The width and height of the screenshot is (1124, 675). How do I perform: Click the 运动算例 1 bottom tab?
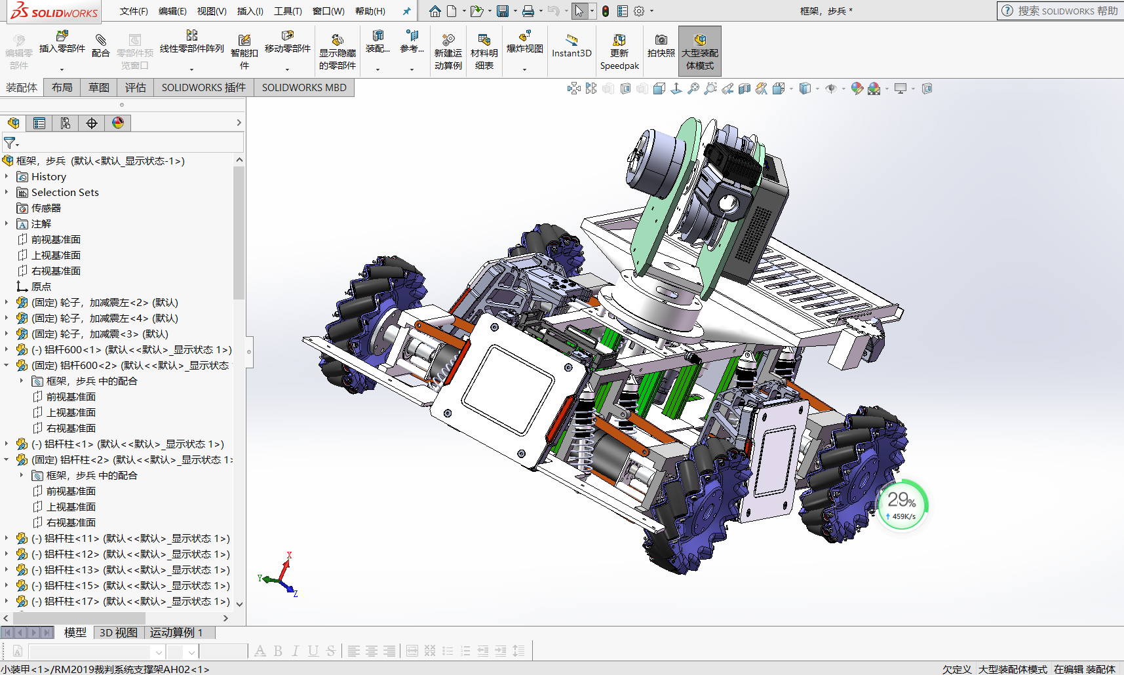pyautogui.click(x=176, y=632)
